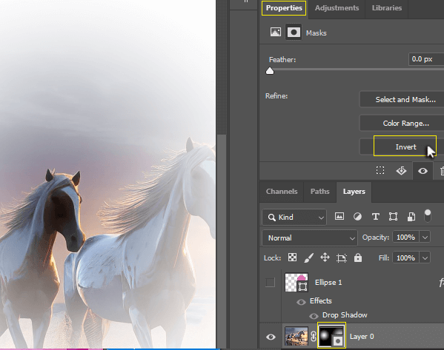Select the pixel mask icon in Properties
The image size is (444, 350).
(276, 32)
